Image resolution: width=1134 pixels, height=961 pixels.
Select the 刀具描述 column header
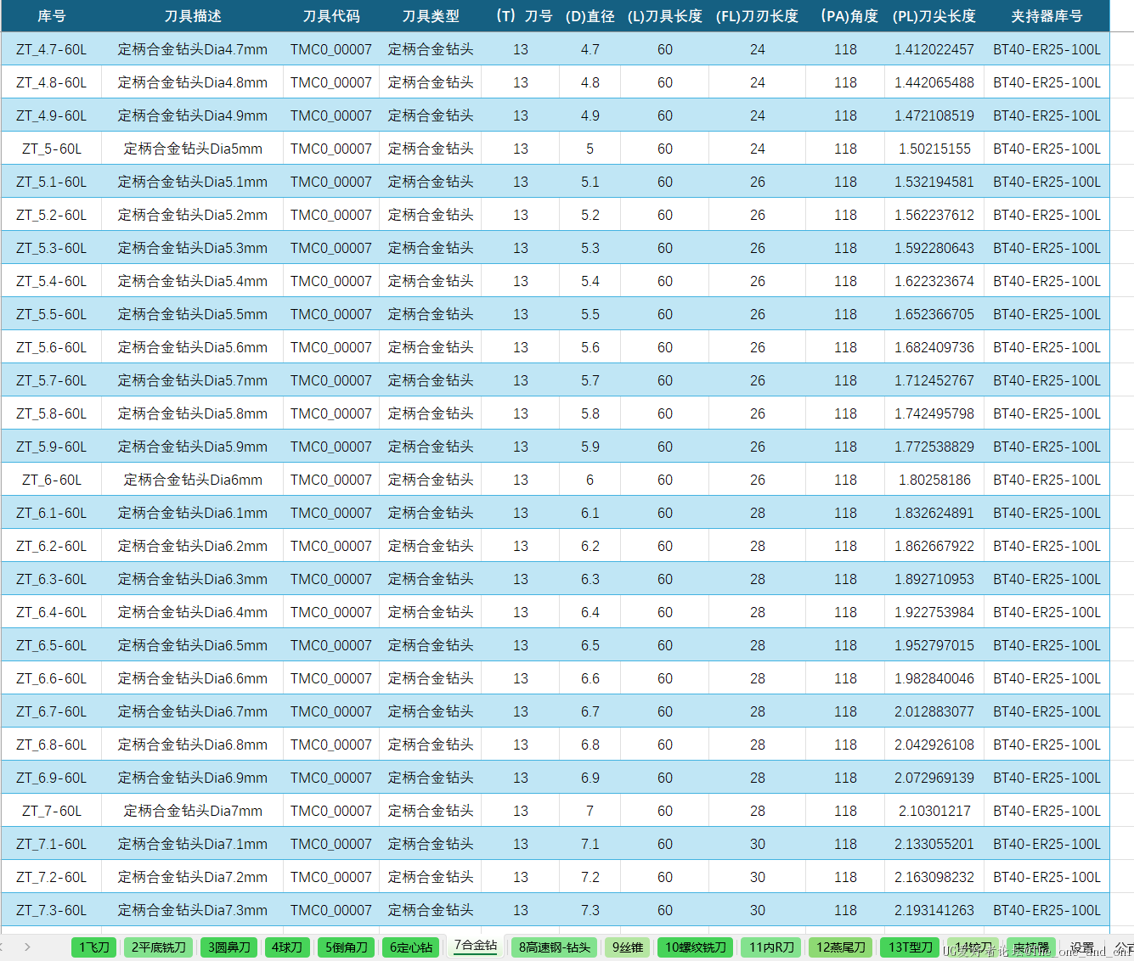point(193,16)
